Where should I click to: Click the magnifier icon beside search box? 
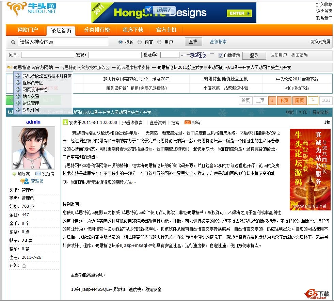tap(13, 42)
